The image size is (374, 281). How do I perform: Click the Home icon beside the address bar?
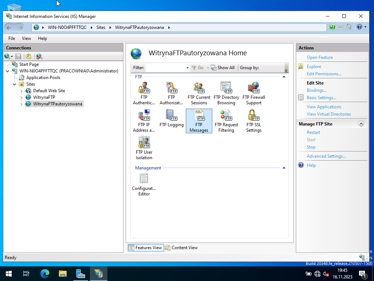349,27
